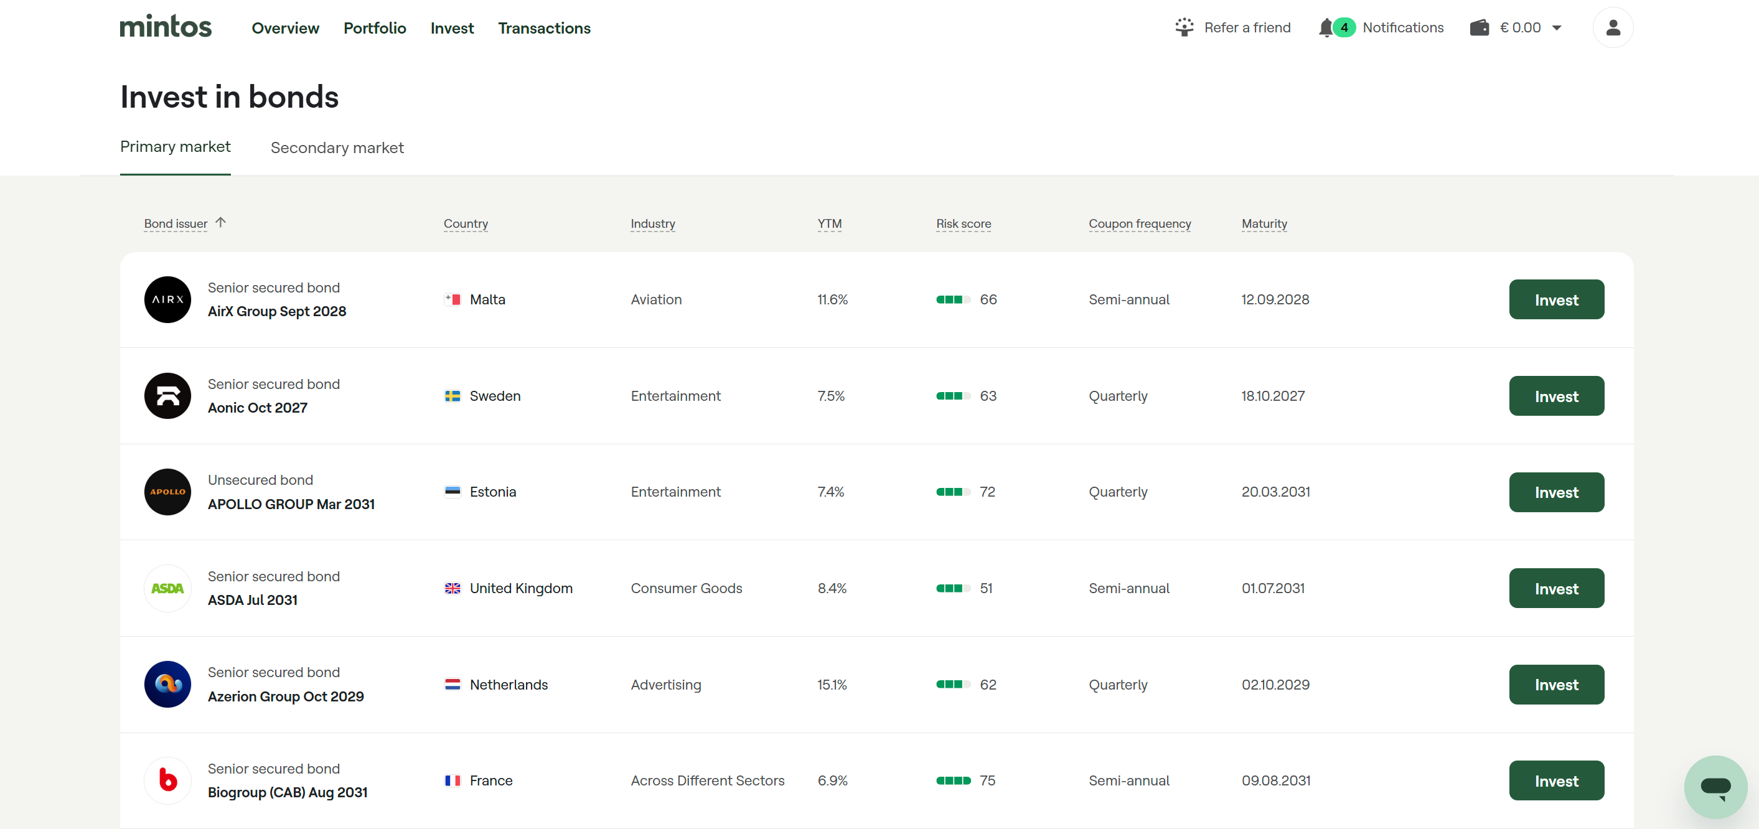This screenshot has height=829, width=1759.
Task: Open APOLLO GROUP Mar 2031 bond name
Action: (291, 504)
